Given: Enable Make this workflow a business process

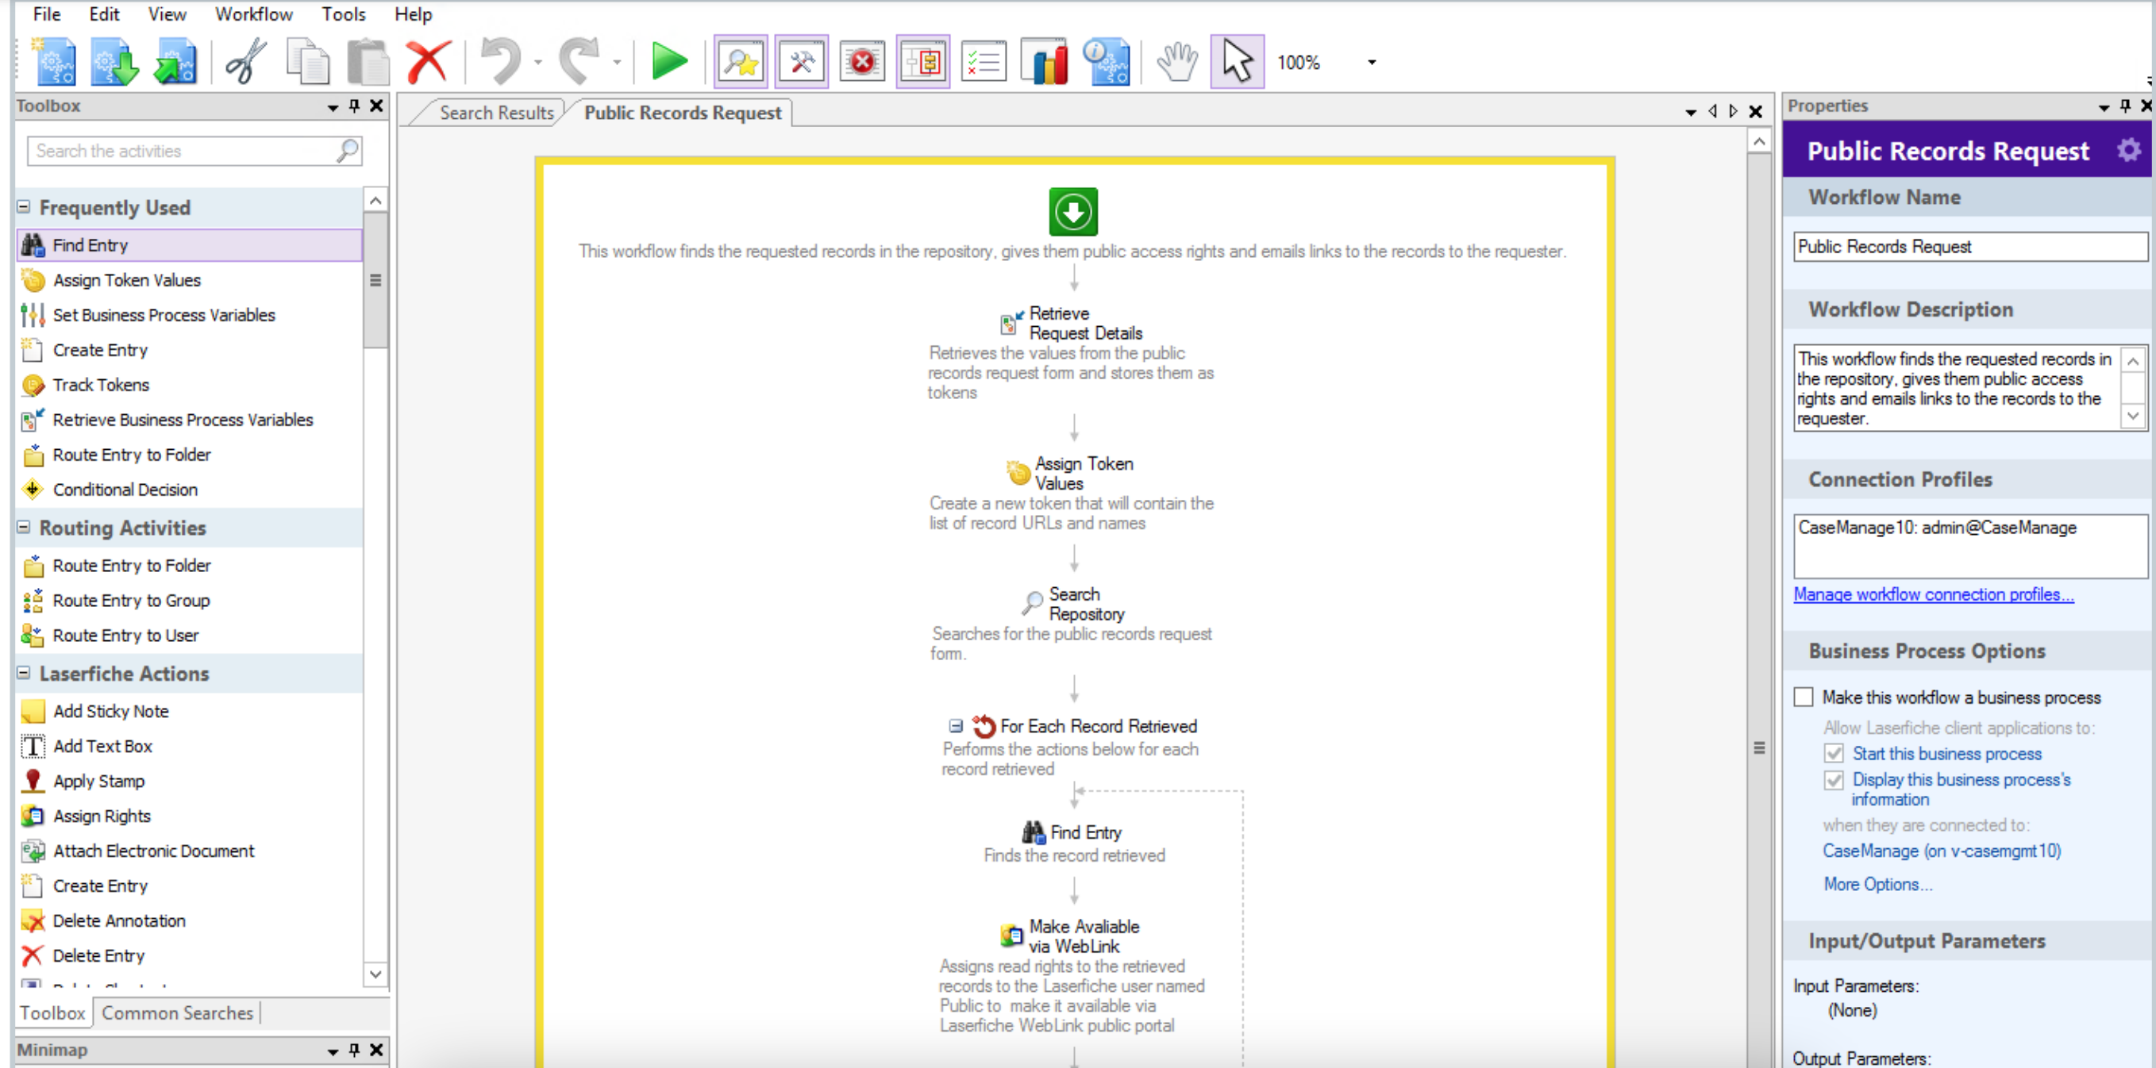Looking at the screenshot, I should click(1804, 697).
